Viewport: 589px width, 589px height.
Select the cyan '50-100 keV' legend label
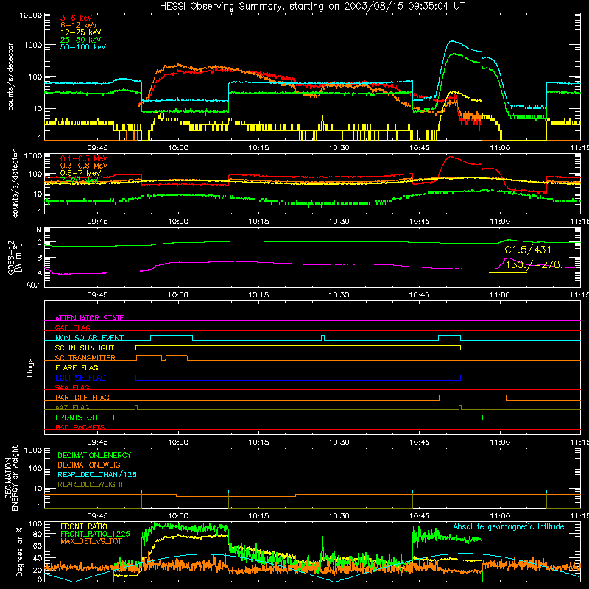click(83, 46)
